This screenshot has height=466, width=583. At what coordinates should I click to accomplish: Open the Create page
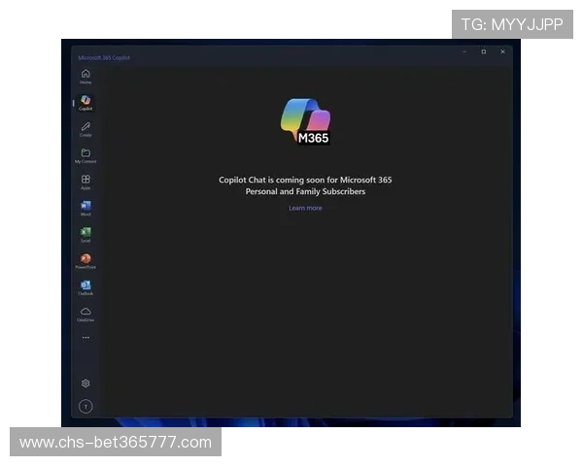(86, 128)
